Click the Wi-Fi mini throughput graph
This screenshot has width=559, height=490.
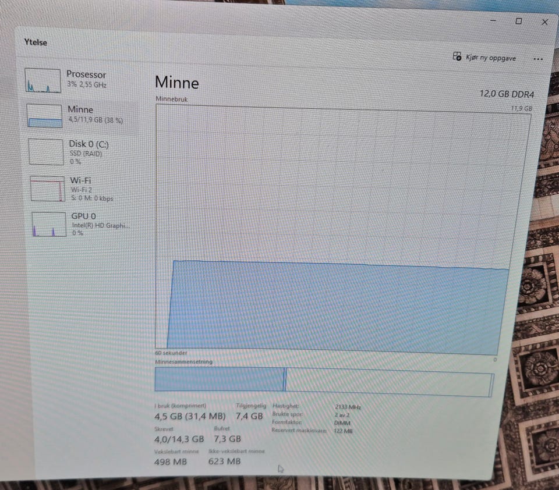[x=47, y=189]
